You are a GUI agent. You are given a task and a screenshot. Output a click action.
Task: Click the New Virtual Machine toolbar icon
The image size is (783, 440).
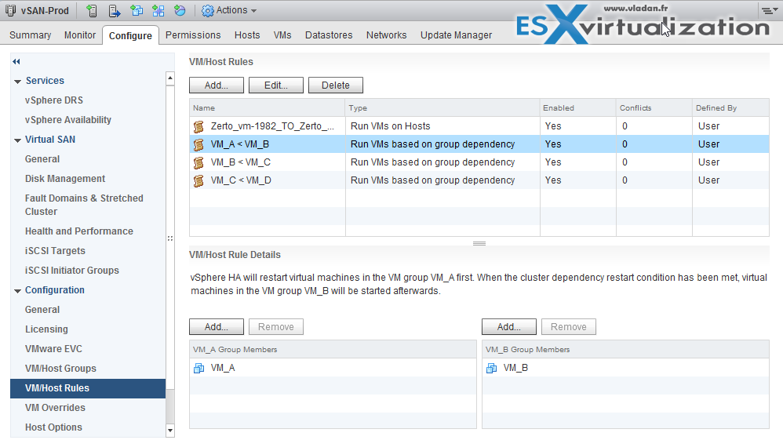pos(137,10)
